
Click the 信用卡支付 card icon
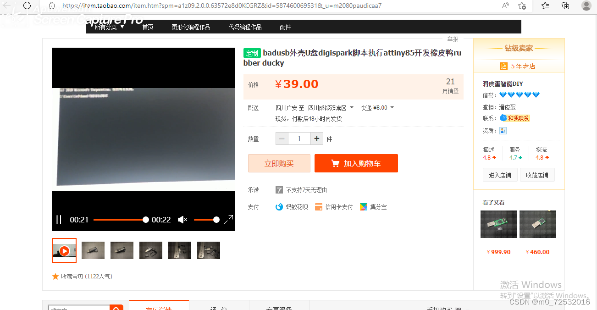319,207
